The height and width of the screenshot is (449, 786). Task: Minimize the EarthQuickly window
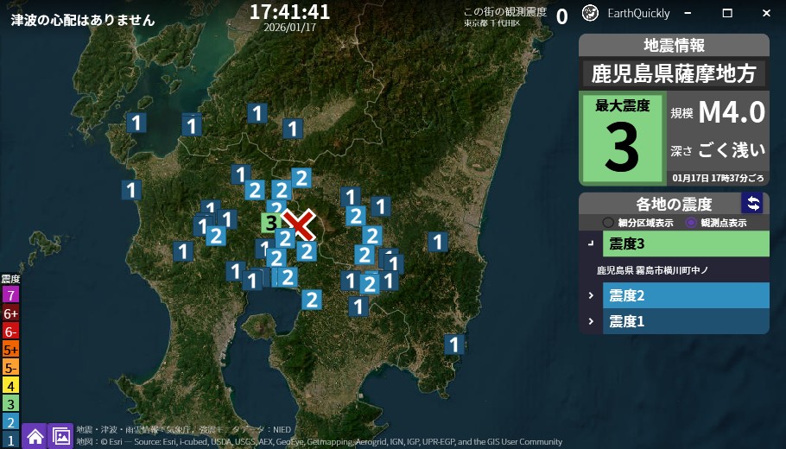click(688, 13)
